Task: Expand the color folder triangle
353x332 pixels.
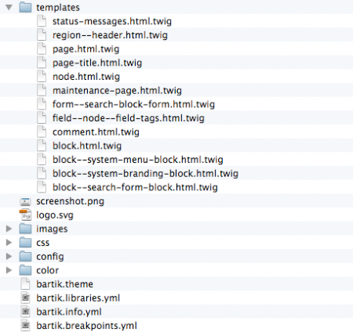Action: click(9, 270)
